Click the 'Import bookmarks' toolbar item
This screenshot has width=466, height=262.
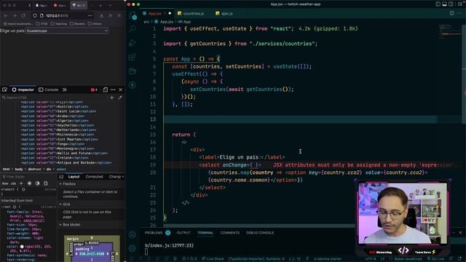click(17, 24)
